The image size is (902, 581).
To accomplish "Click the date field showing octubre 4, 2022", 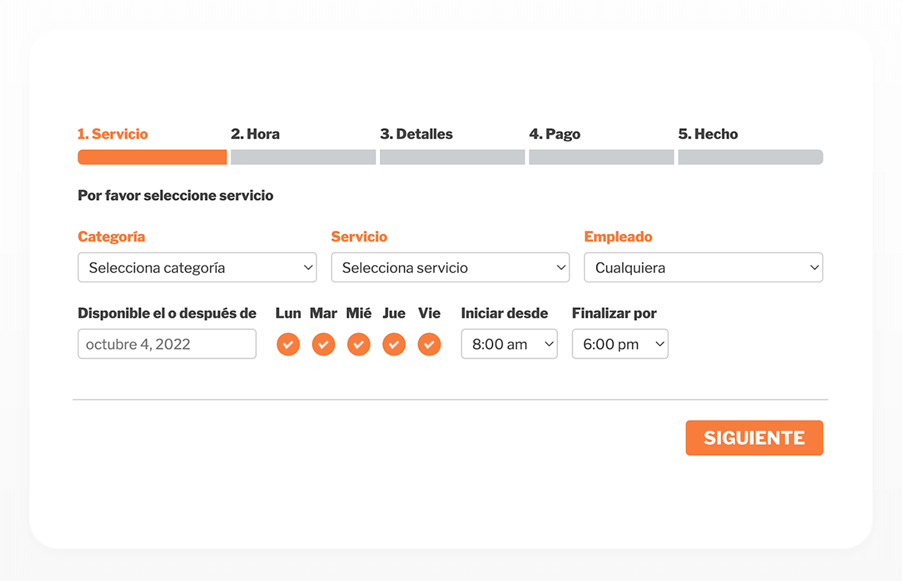I will [167, 344].
